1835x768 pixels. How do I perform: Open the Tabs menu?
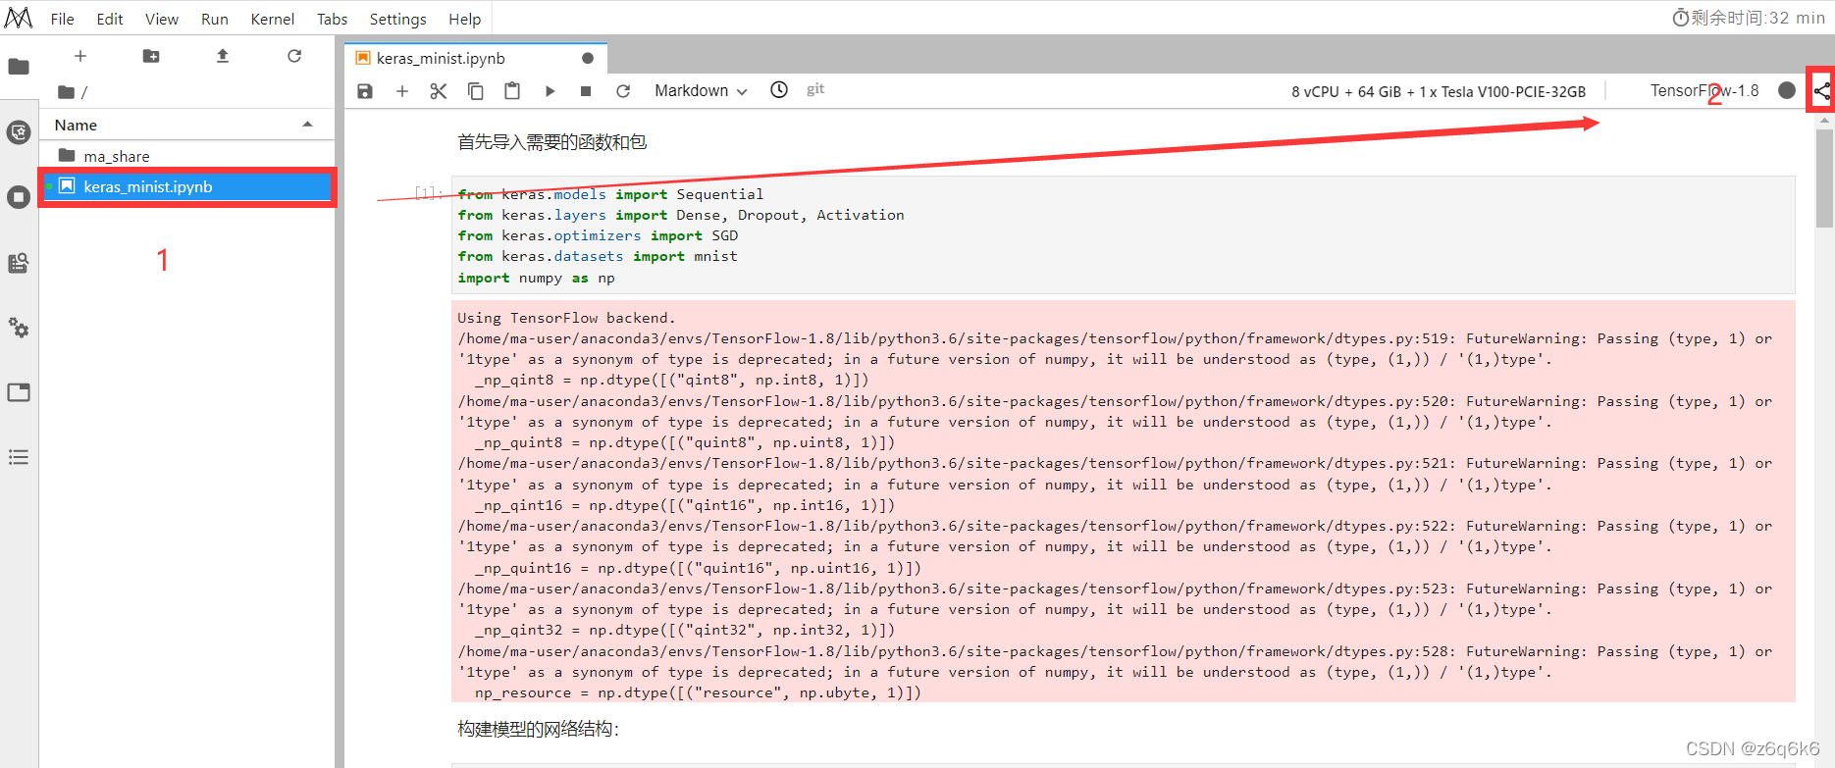[x=333, y=19]
